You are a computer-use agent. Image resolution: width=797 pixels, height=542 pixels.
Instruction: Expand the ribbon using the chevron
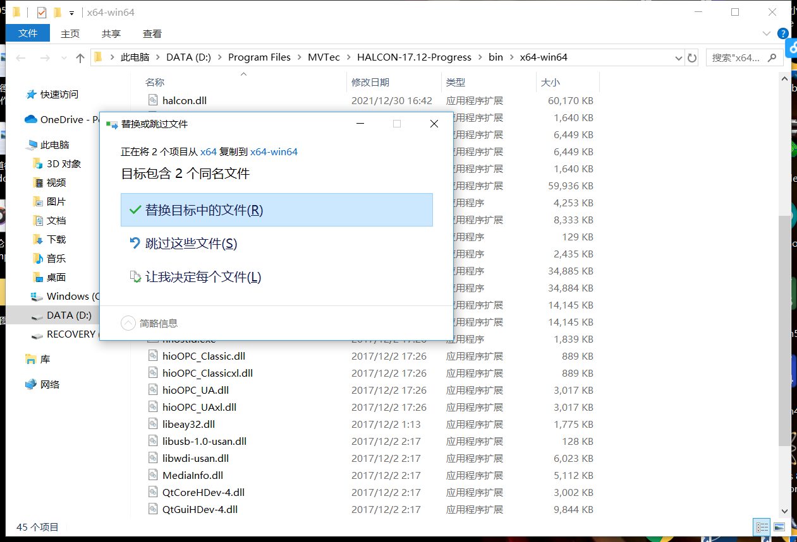tap(767, 33)
